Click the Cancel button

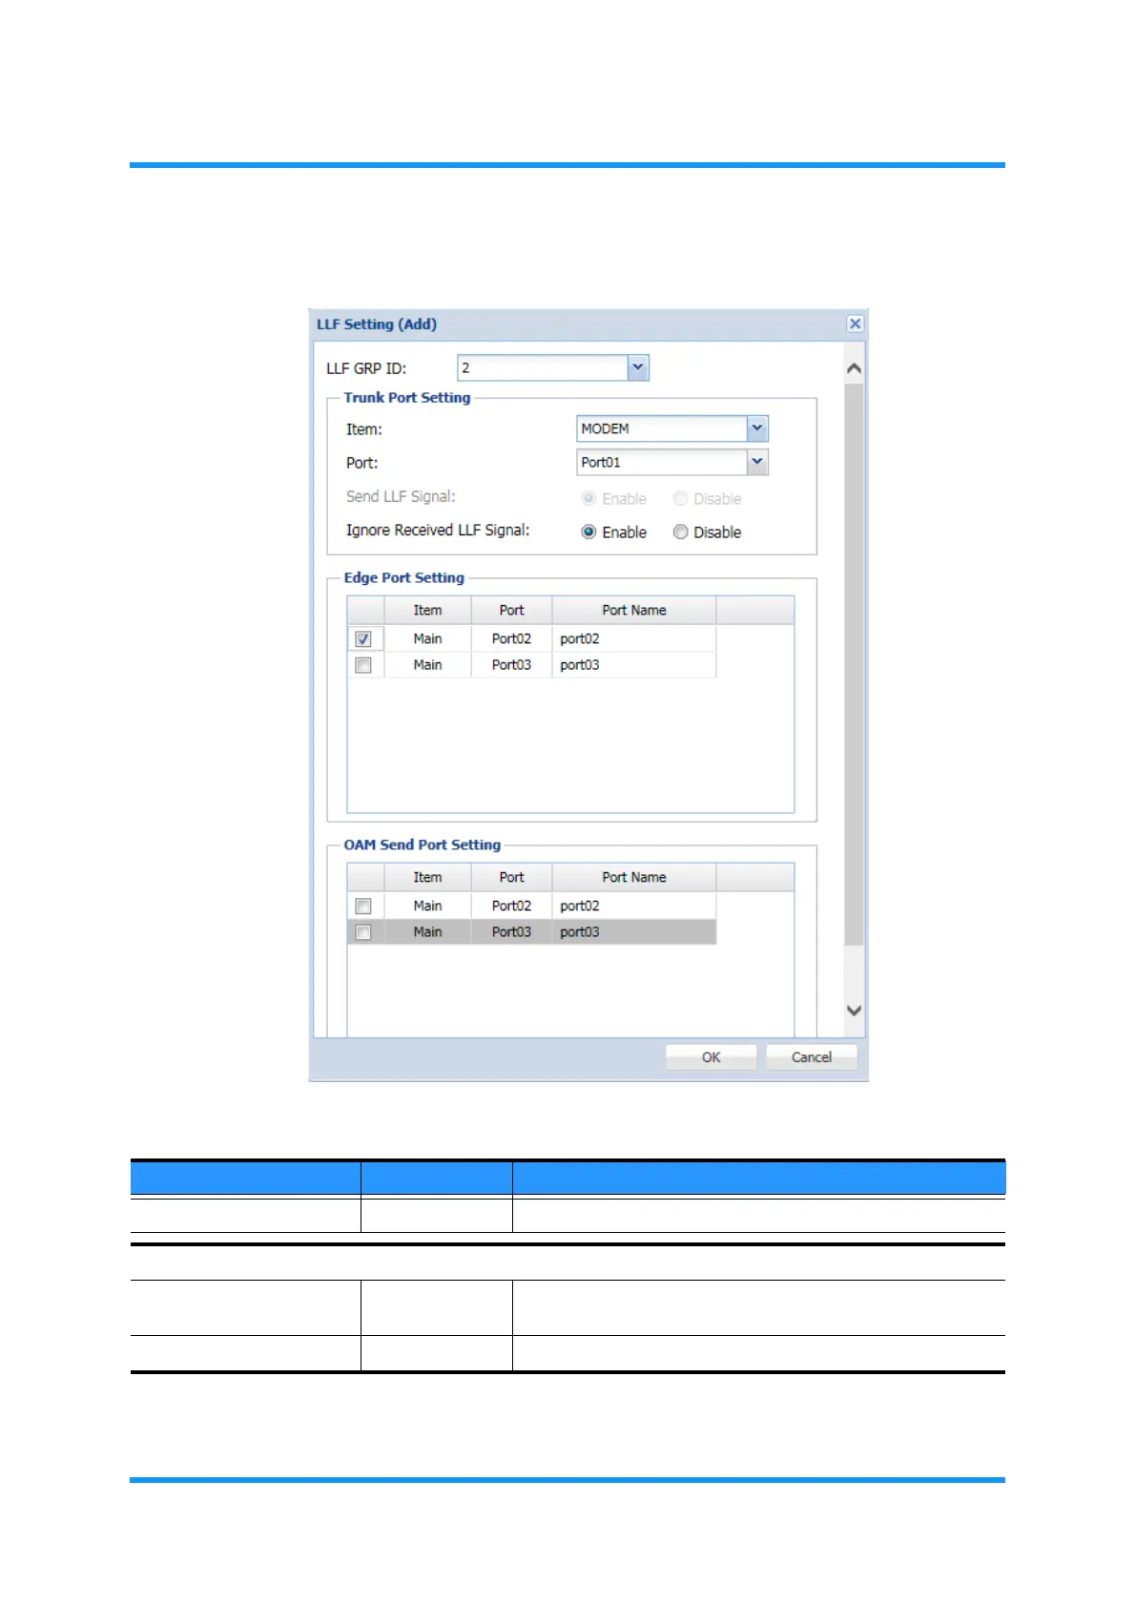tap(811, 1057)
